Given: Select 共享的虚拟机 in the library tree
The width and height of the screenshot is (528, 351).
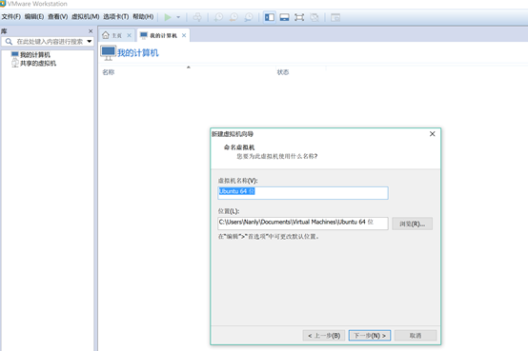Looking at the screenshot, I should click(38, 63).
